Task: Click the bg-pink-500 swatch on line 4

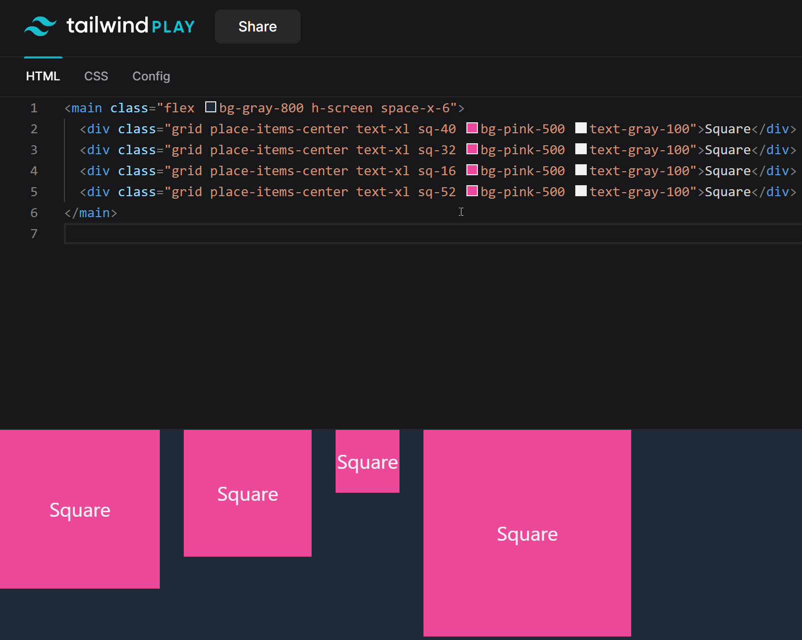Action: [x=472, y=170]
